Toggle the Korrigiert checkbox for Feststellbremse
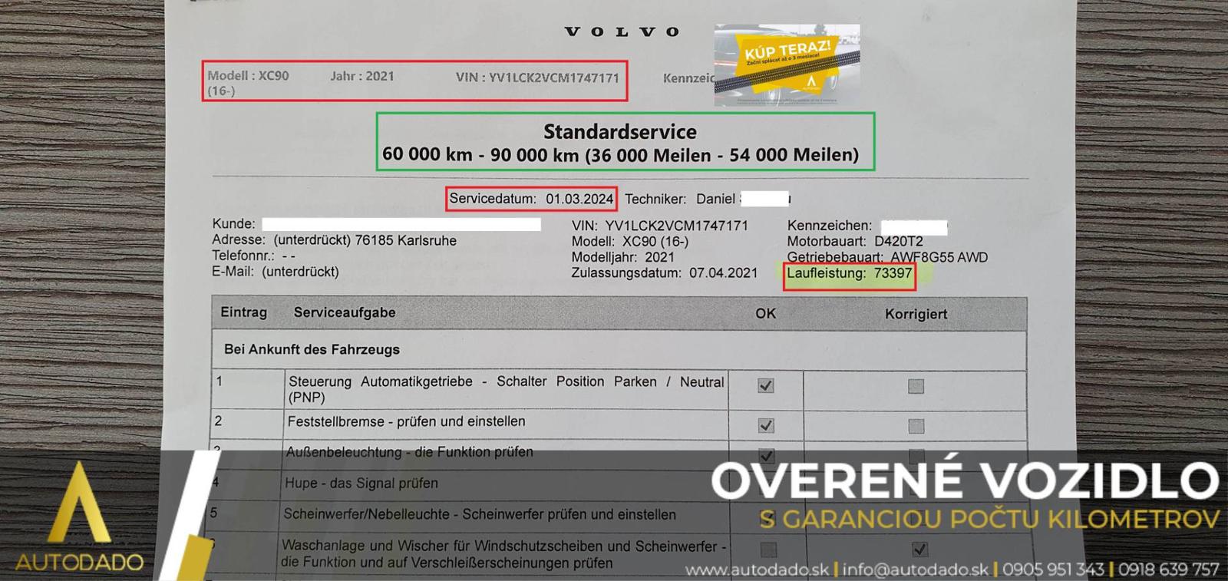The height and width of the screenshot is (581, 1228). (916, 426)
